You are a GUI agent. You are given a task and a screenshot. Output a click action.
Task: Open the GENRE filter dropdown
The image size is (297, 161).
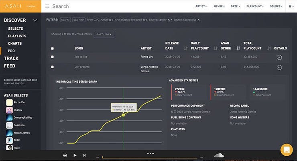click(x=220, y=6)
